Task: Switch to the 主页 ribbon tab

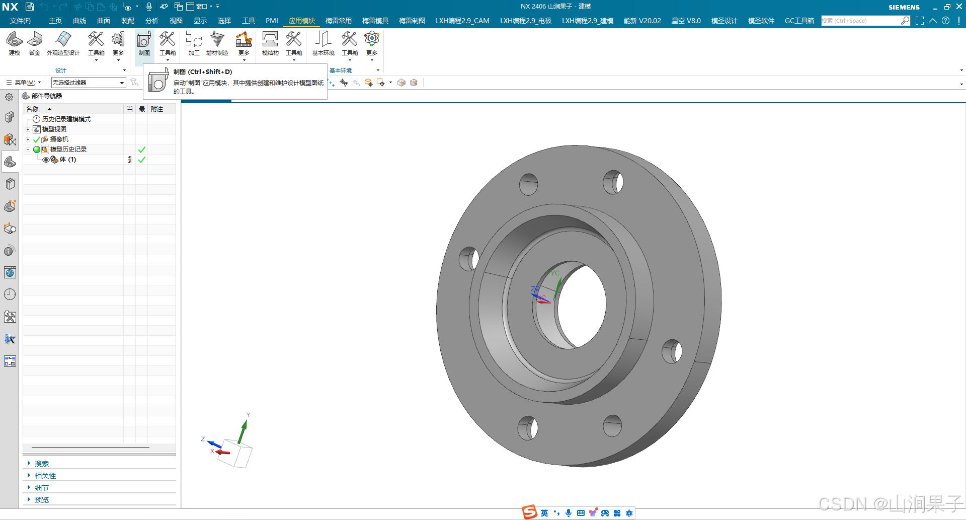Action: (x=55, y=21)
